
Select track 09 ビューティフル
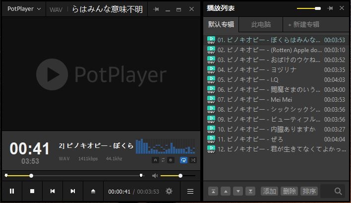click(x=276, y=119)
